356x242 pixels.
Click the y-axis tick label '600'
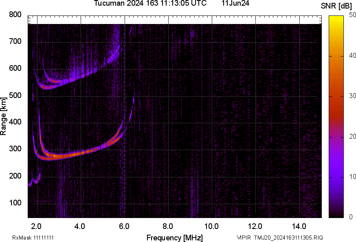pyautogui.click(x=15, y=68)
